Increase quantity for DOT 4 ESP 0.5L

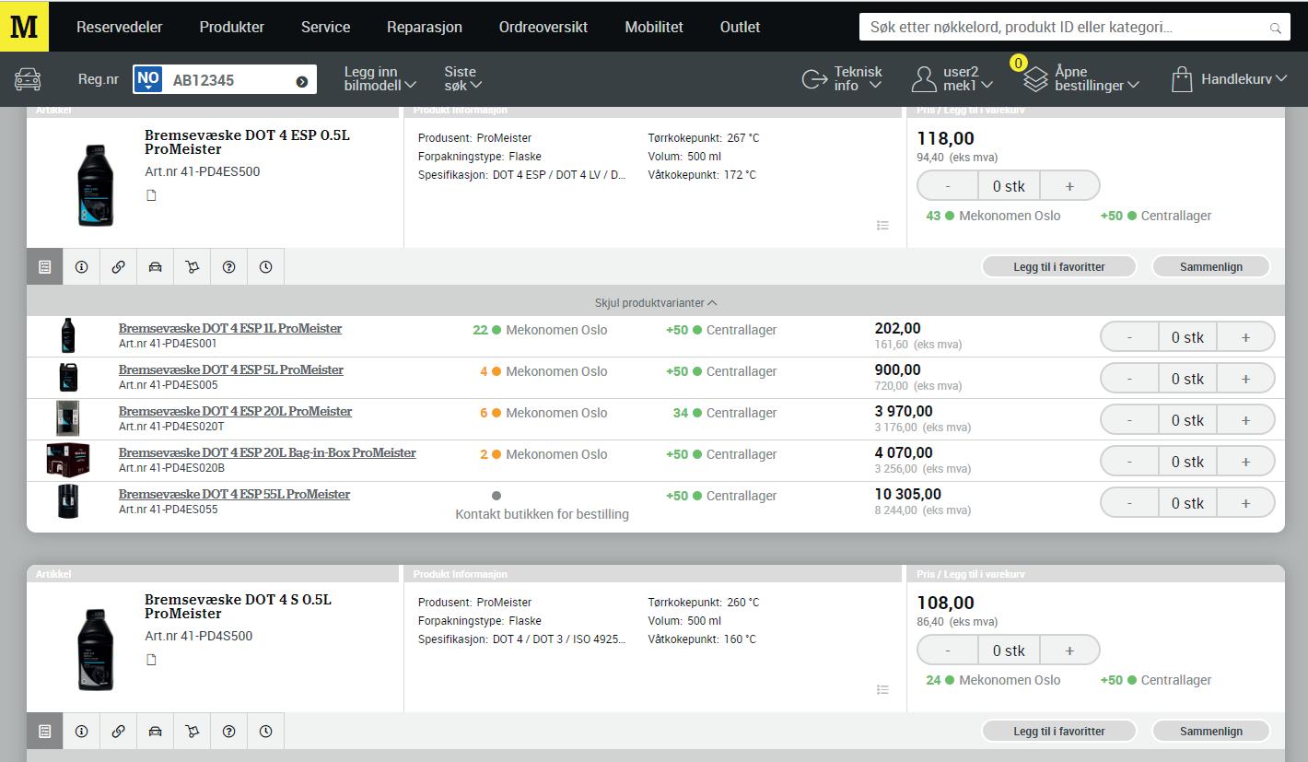point(1069,186)
